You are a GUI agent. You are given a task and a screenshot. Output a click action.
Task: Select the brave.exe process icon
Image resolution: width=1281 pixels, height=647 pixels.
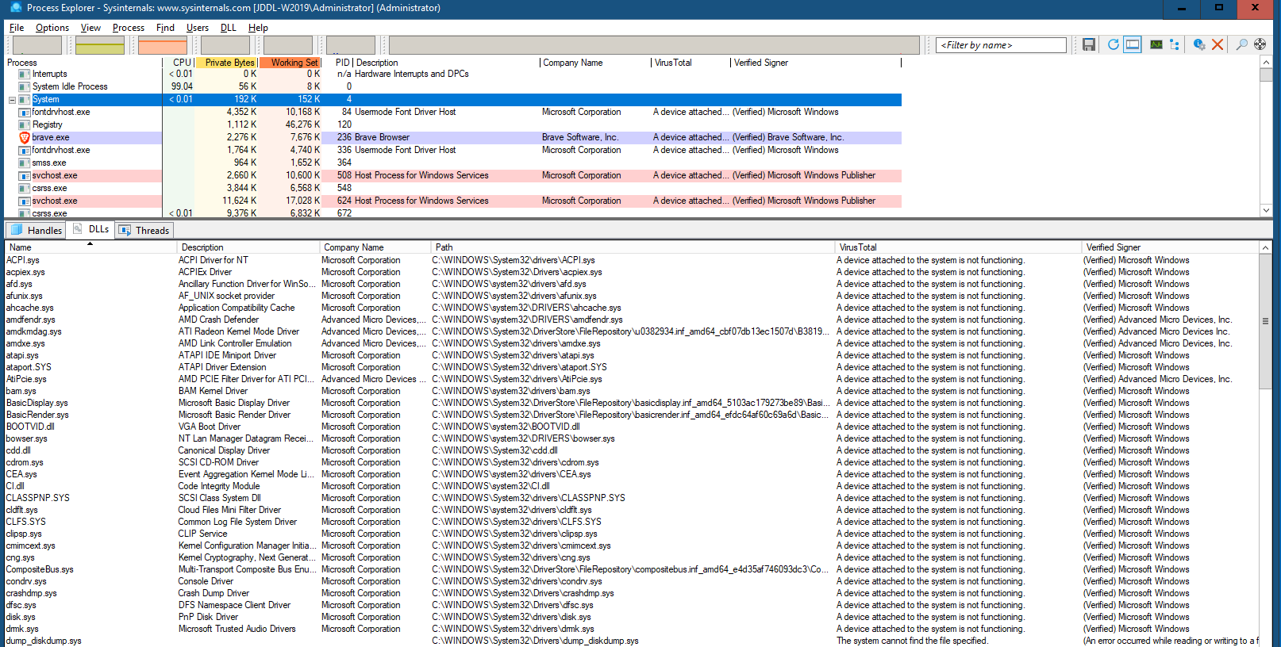pyautogui.click(x=25, y=137)
